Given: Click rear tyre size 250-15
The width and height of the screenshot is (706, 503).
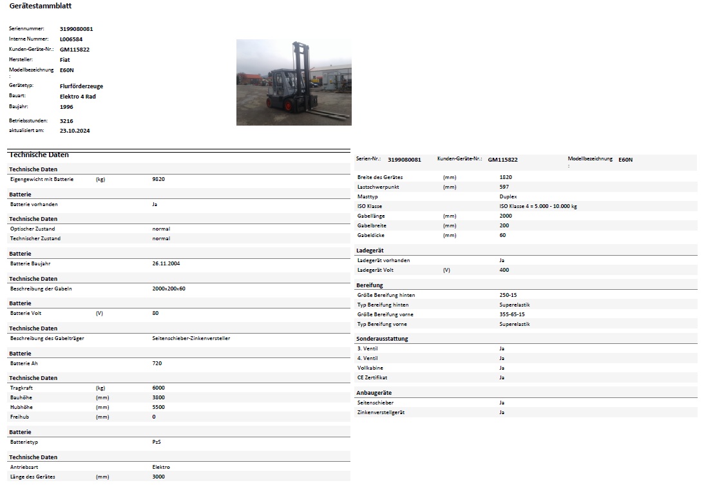Looking at the screenshot, I should coord(508,295).
